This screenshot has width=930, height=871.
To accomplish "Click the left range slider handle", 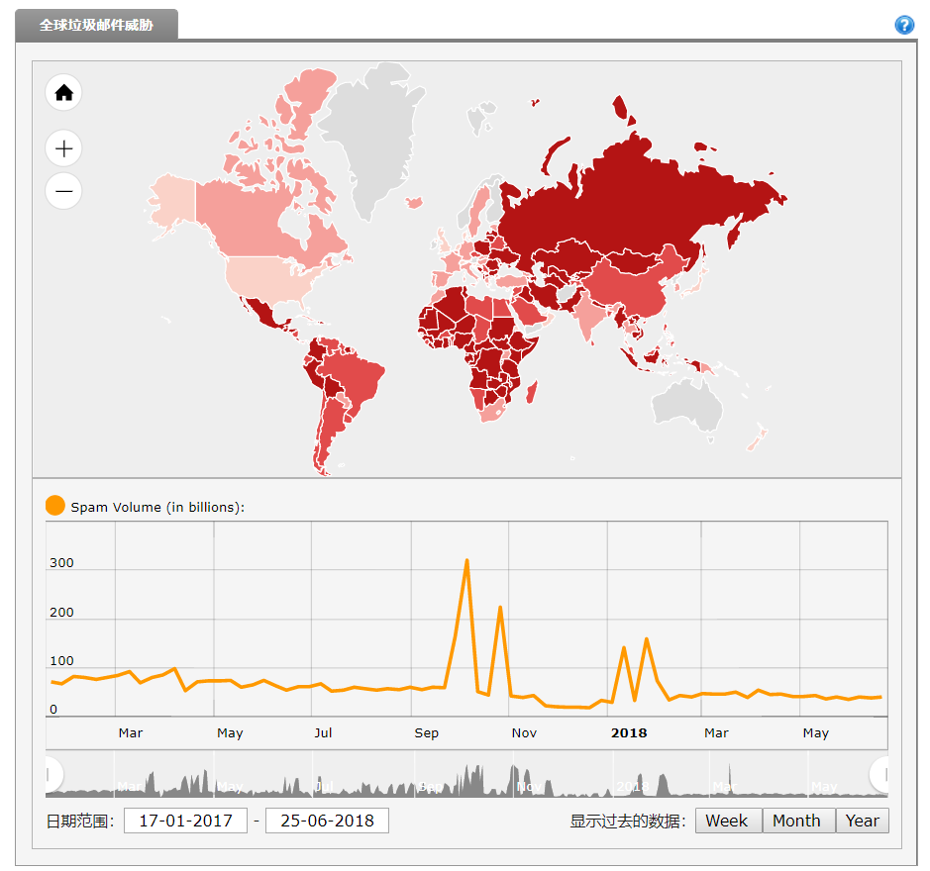I will pyautogui.click(x=50, y=774).
